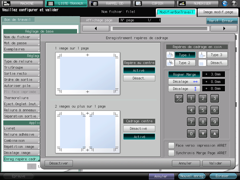Tap keypad digit 9
The width and height of the screenshot is (240, 180).
click(x=214, y=122)
